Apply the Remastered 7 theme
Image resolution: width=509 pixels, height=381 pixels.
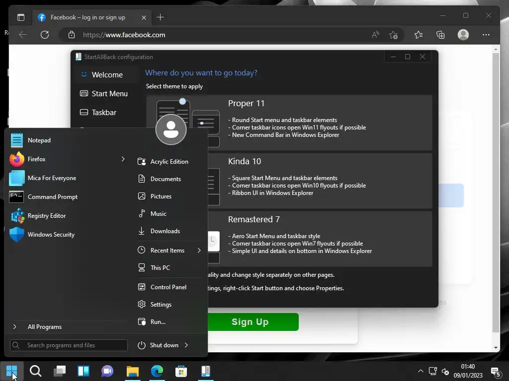(289, 239)
